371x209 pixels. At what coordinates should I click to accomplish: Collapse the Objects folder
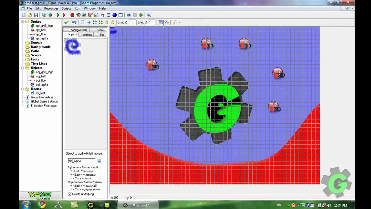coord(23,68)
